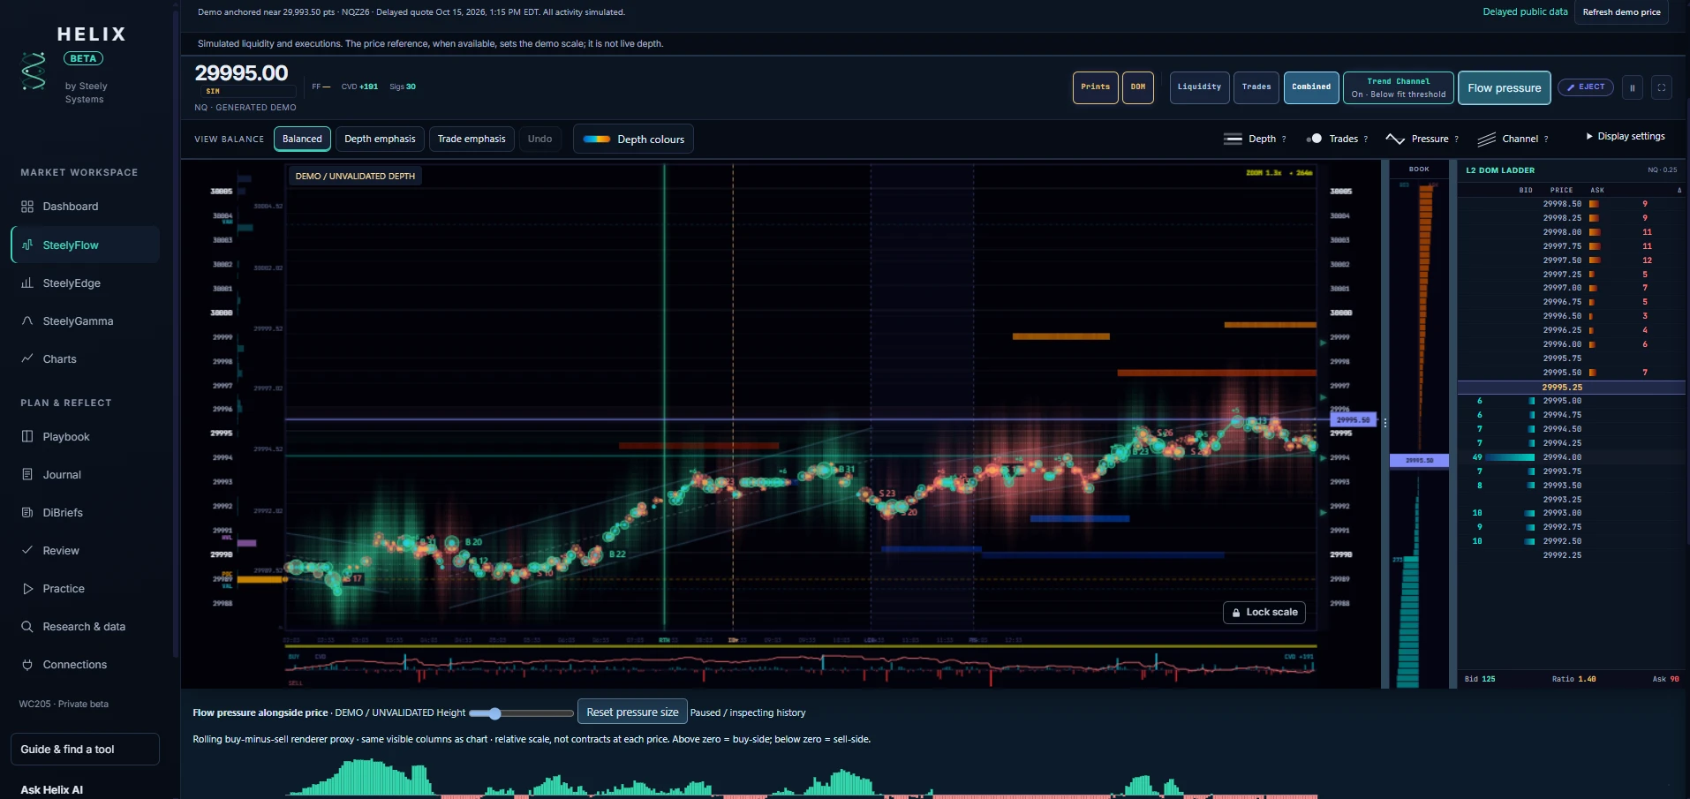The image size is (1690, 799).
Task: Toggle the DOM panel button
Action: click(x=1137, y=87)
